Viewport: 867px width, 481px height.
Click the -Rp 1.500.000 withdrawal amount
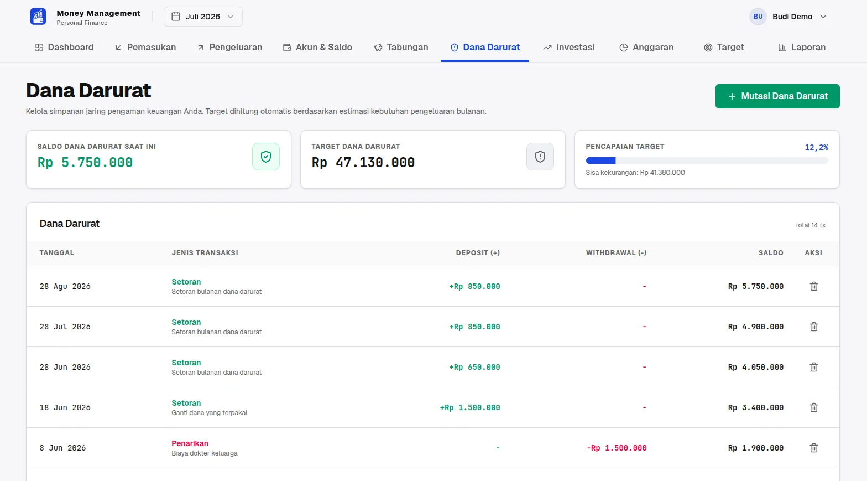[x=617, y=448]
